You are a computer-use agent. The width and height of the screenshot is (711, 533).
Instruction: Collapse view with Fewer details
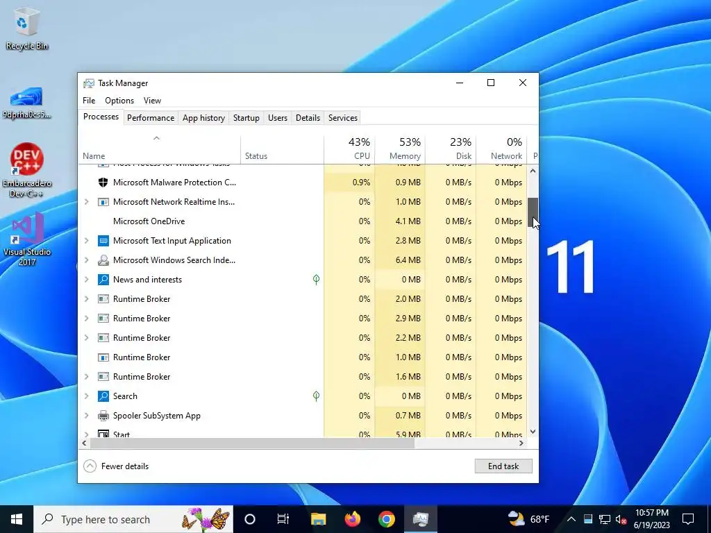click(x=117, y=466)
